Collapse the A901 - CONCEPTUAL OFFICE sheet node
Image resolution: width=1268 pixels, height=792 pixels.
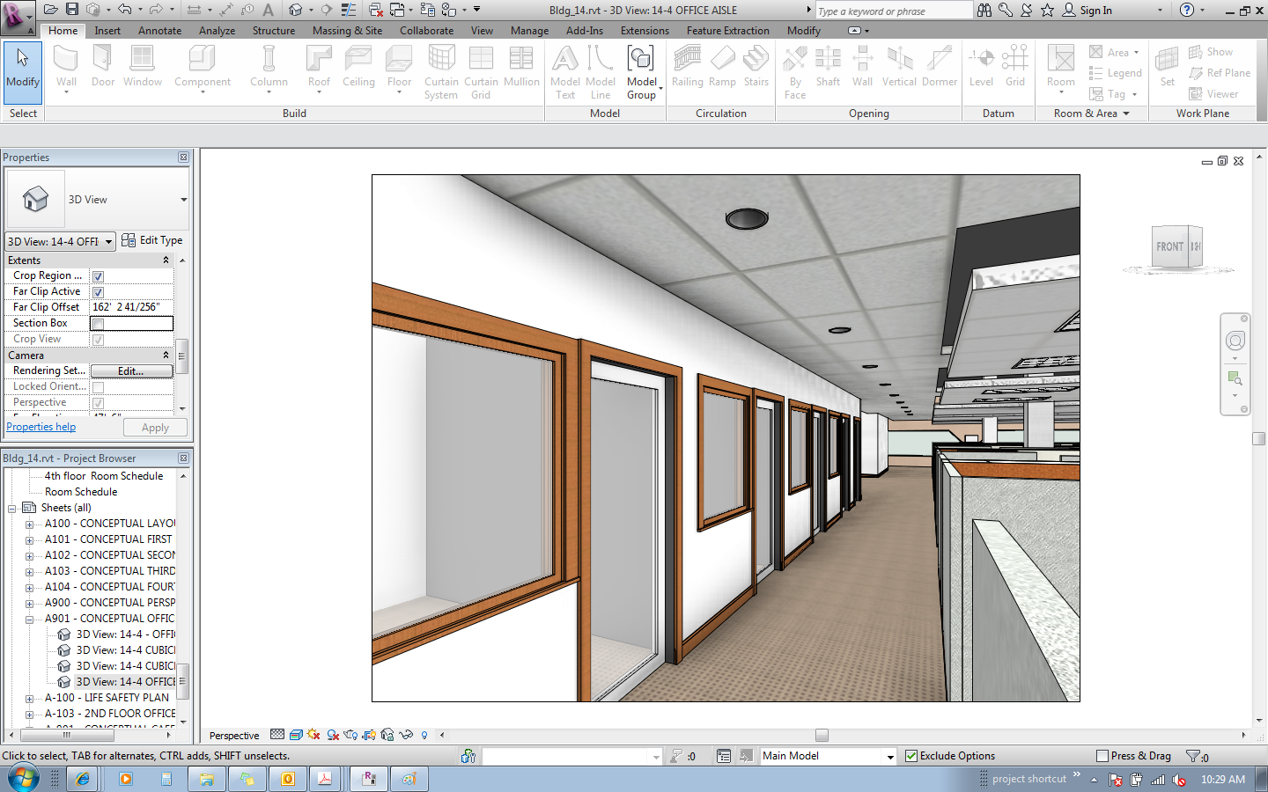tap(30, 620)
